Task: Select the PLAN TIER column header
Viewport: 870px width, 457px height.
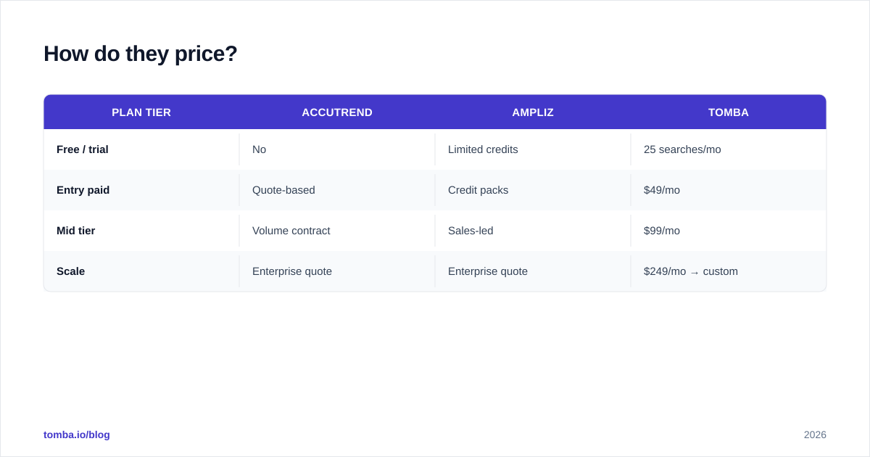Action: tap(141, 112)
